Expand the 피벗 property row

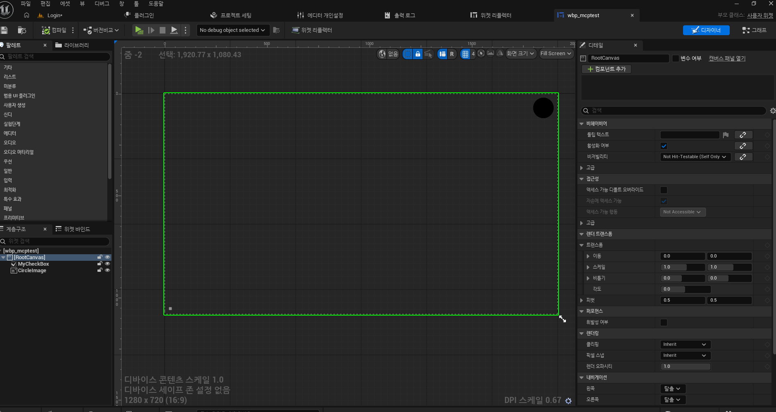point(581,300)
